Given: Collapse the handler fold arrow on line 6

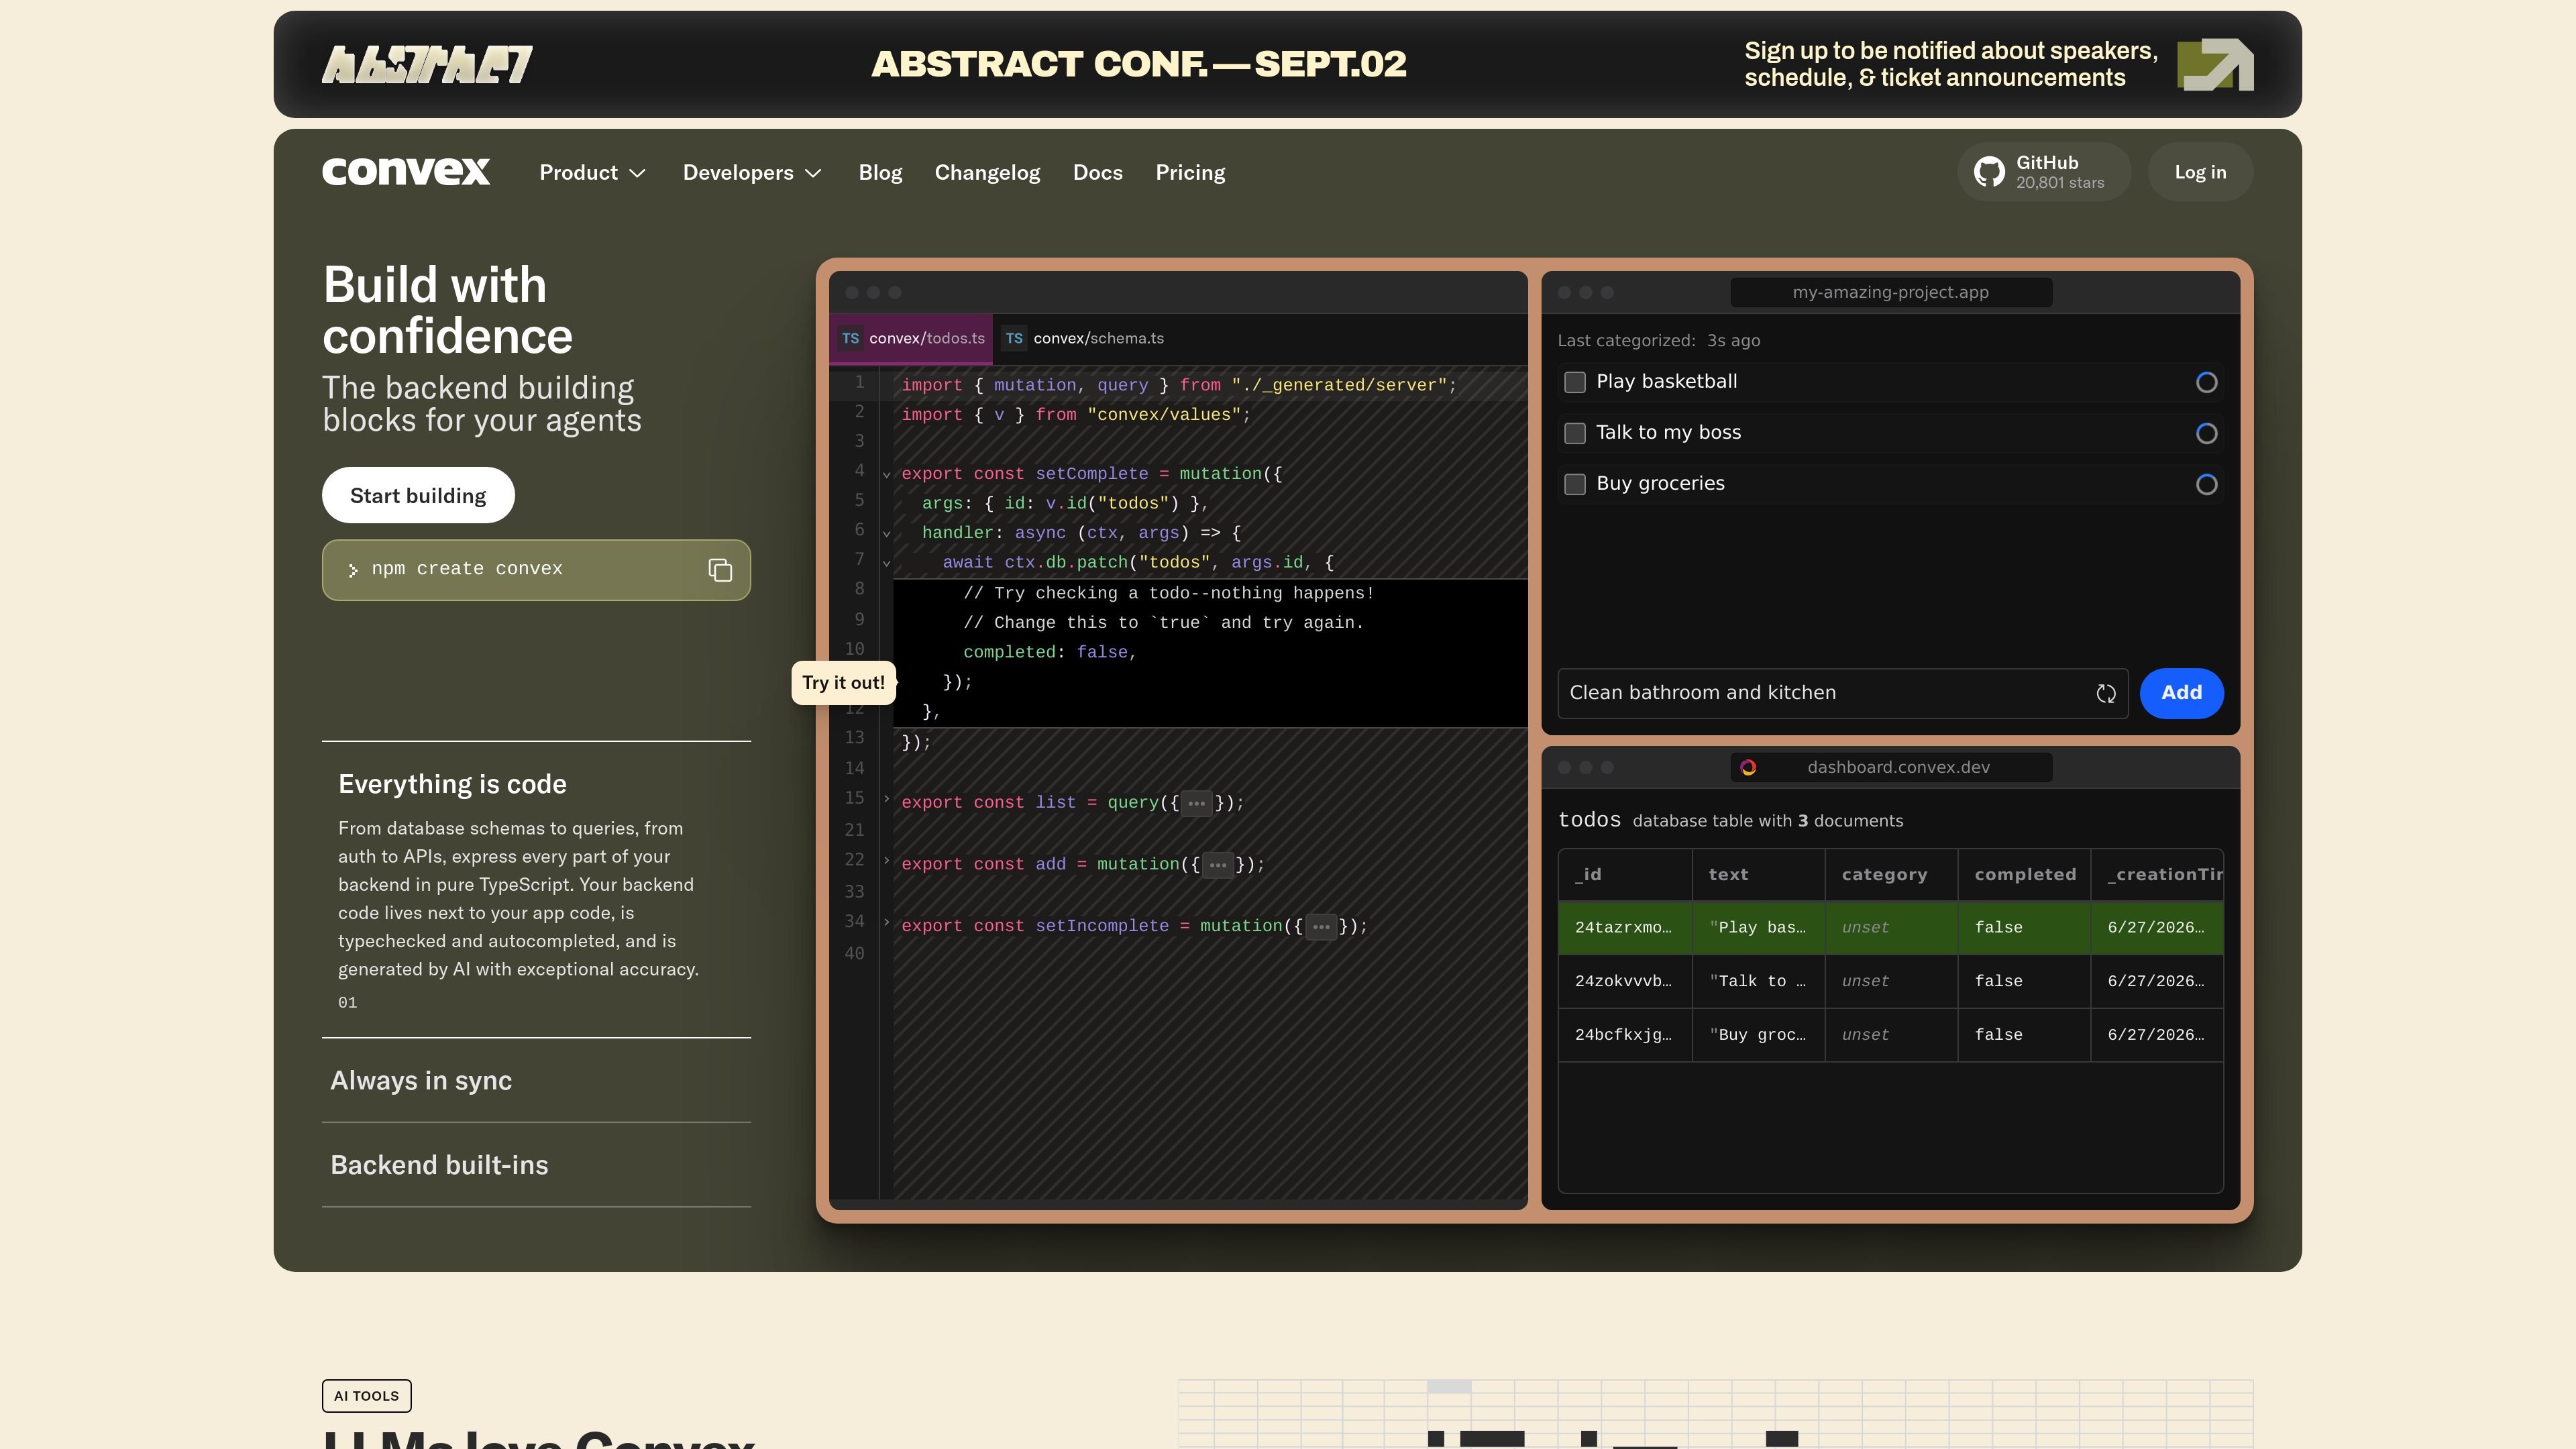Looking at the screenshot, I should click(886, 534).
